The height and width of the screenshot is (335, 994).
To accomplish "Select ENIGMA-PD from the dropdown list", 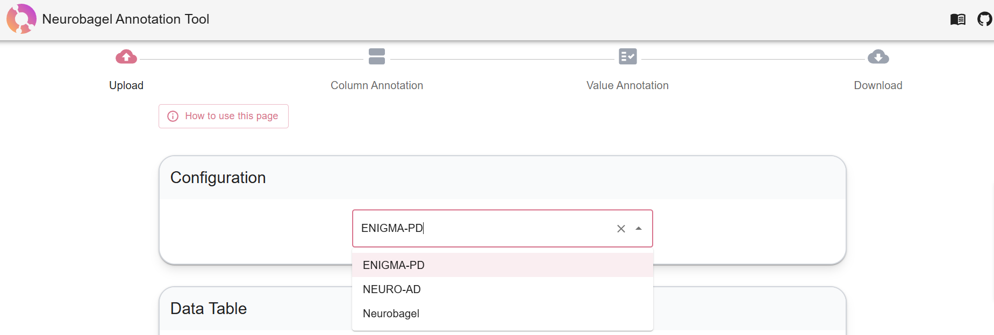I will tap(503, 265).
